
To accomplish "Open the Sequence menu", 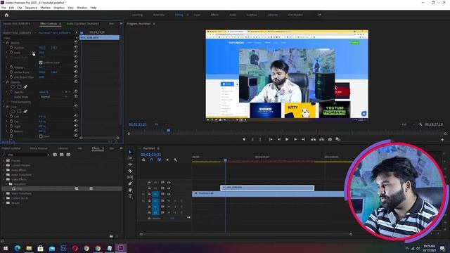I will [31, 8].
